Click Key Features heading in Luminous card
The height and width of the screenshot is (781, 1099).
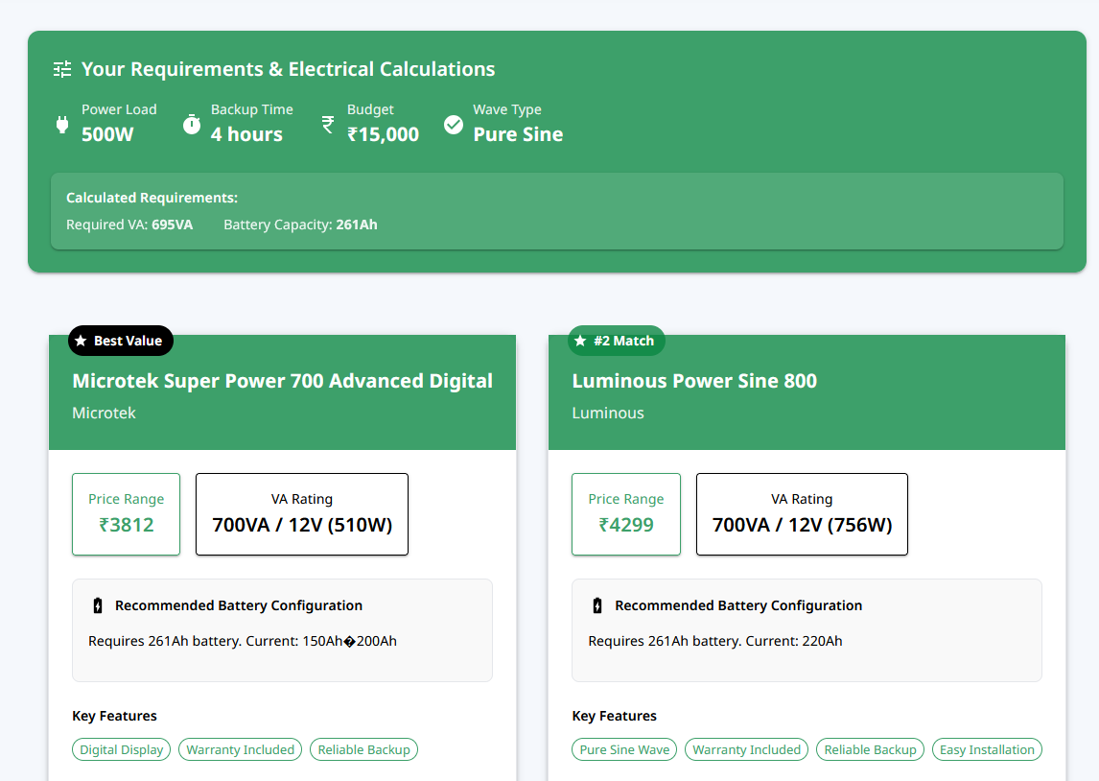coord(614,716)
